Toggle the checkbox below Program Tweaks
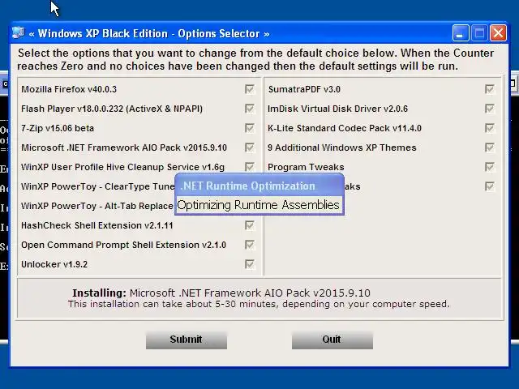 (490, 186)
